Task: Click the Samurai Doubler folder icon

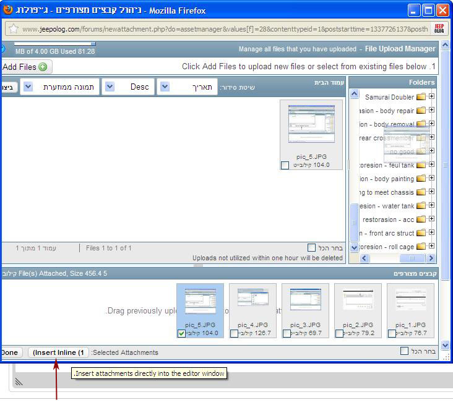Action: coord(421,97)
